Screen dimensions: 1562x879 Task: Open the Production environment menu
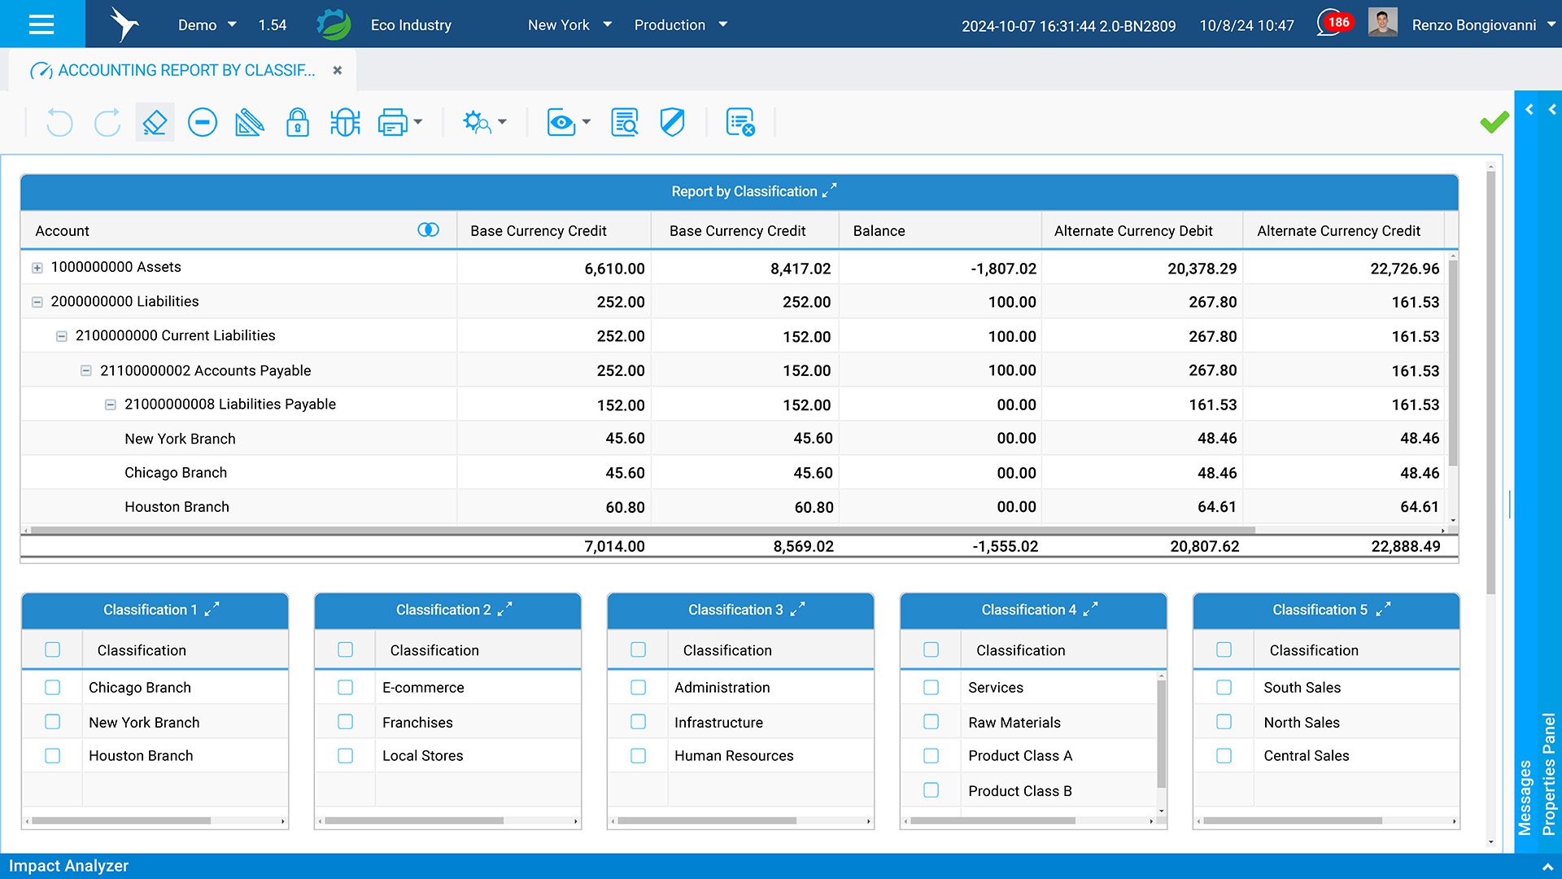(x=680, y=24)
